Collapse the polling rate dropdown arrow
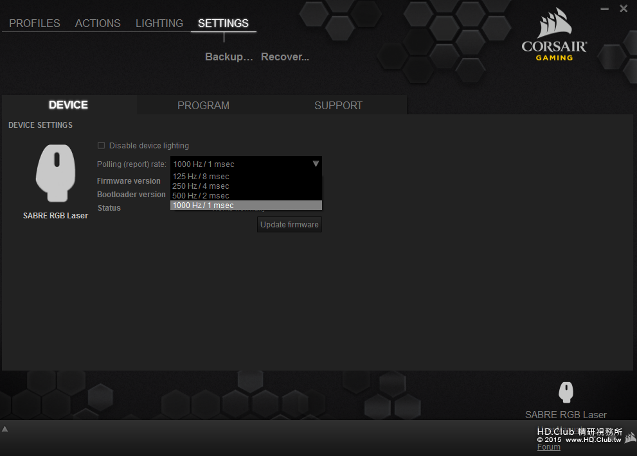 point(316,164)
